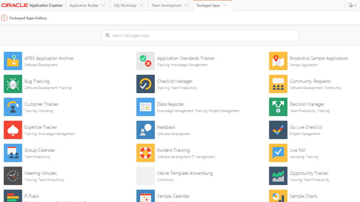
Task: Expand the Team Development dropdown arrow
Action: click(x=186, y=5)
